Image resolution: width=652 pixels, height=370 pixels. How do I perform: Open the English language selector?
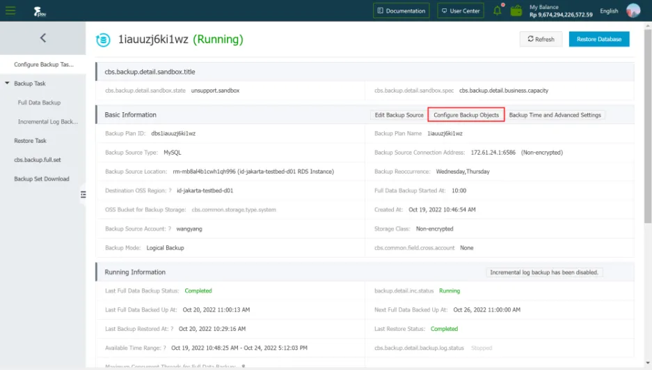click(609, 11)
